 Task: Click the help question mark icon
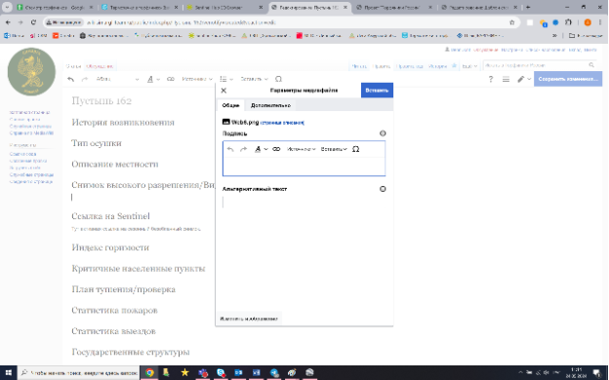point(491,79)
